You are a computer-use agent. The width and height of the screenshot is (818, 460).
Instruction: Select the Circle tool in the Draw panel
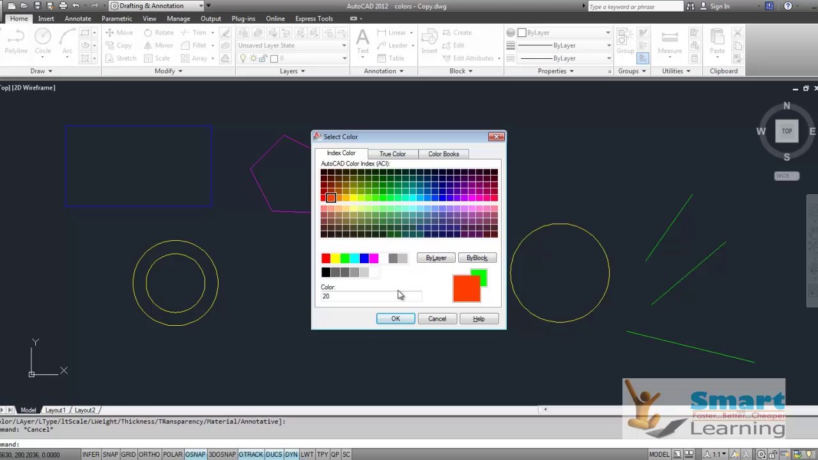click(x=43, y=42)
